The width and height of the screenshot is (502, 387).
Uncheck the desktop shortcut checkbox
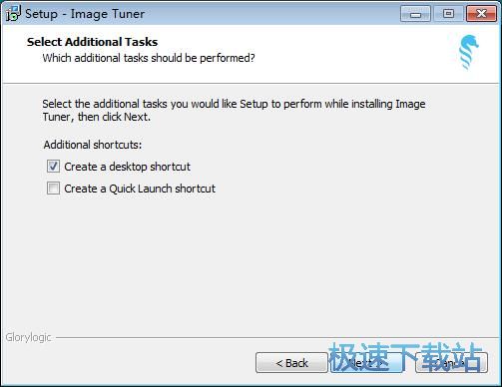coord(53,167)
